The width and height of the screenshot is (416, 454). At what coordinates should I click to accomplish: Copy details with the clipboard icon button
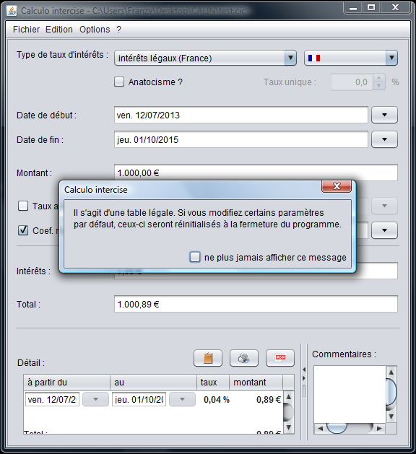tap(208, 358)
